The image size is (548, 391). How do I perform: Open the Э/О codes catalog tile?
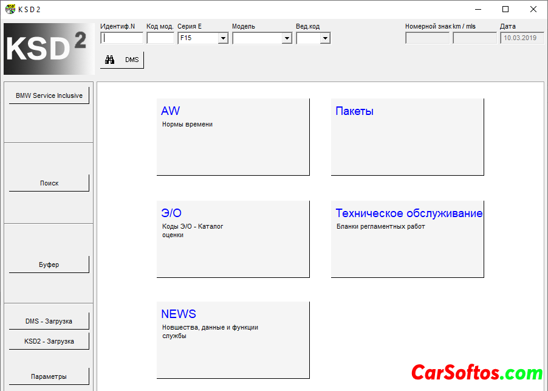(x=233, y=239)
